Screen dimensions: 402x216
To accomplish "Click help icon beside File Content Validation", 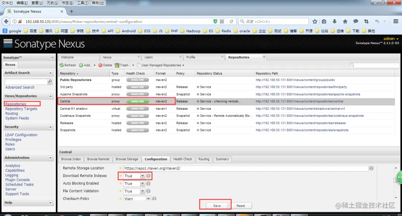I will (148, 191).
